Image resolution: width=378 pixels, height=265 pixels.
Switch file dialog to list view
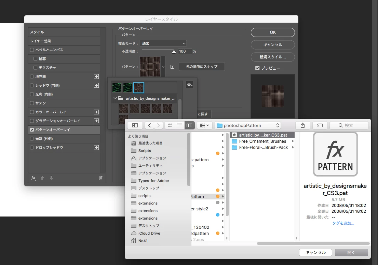click(x=180, y=125)
